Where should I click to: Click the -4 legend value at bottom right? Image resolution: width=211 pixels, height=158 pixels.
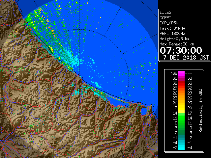[190, 148]
